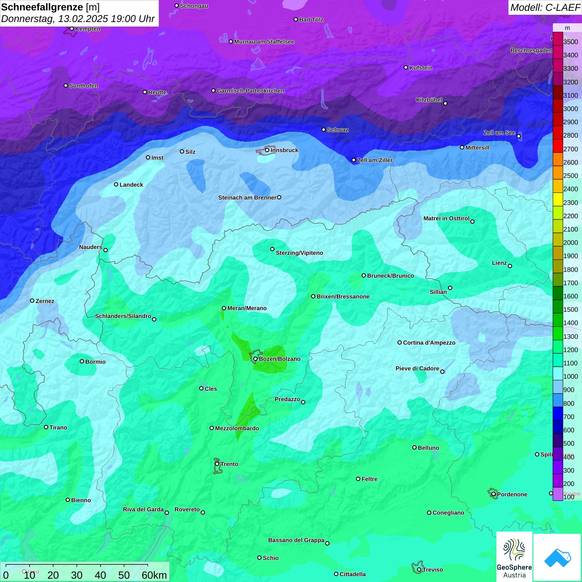Click the 'Zell am Ziller' label
Viewport: 582px width, 582px height.
click(x=375, y=160)
